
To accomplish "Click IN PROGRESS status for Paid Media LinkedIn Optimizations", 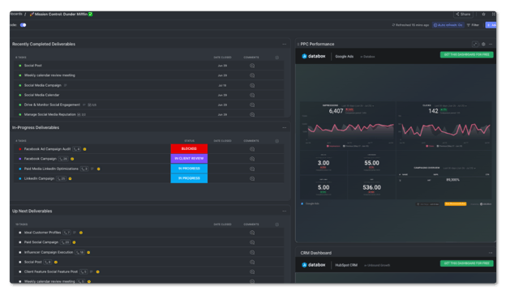I will tap(189, 169).
